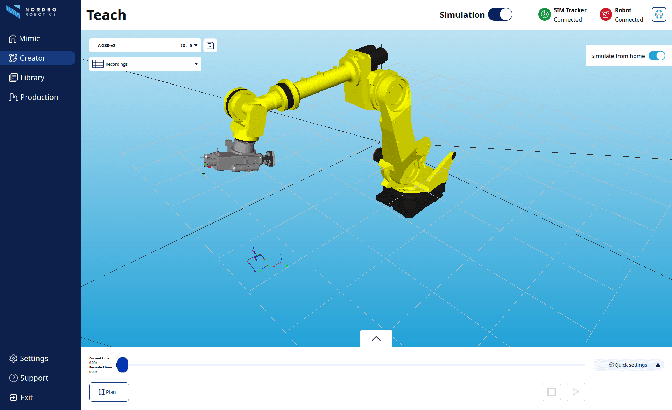Click the Plan button

click(x=109, y=392)
